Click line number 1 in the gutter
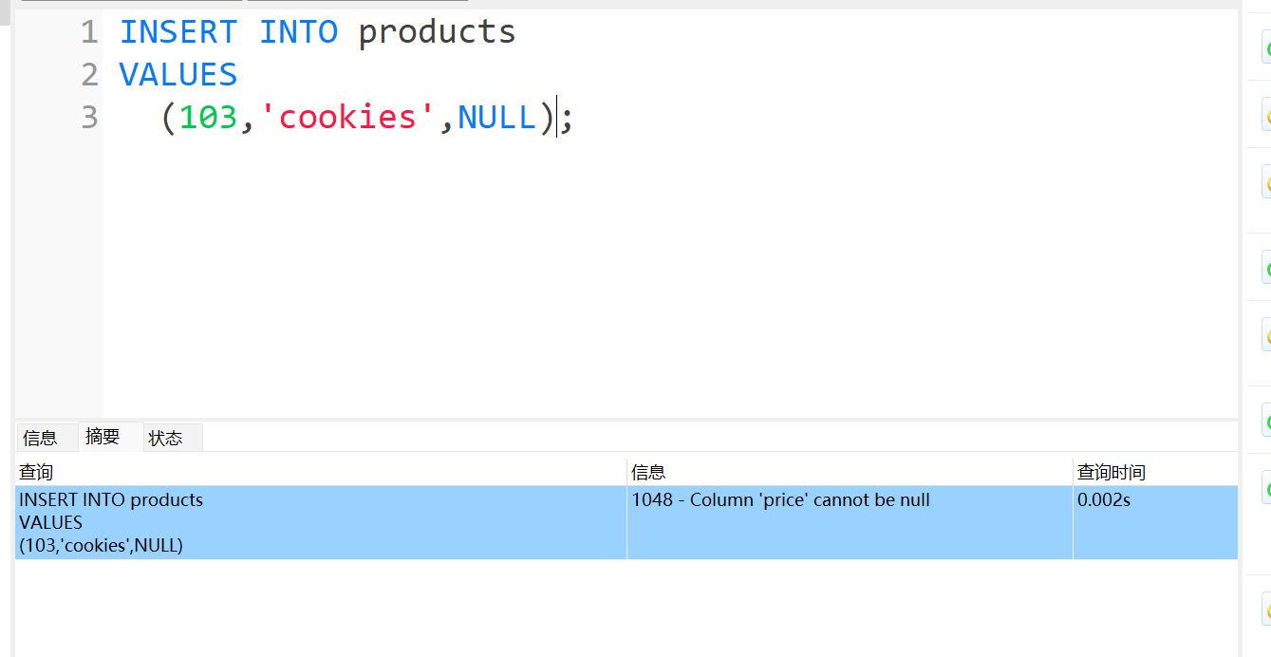This screenshot has width=1271, height=657. pyautogui.click(x=89, y=32)
